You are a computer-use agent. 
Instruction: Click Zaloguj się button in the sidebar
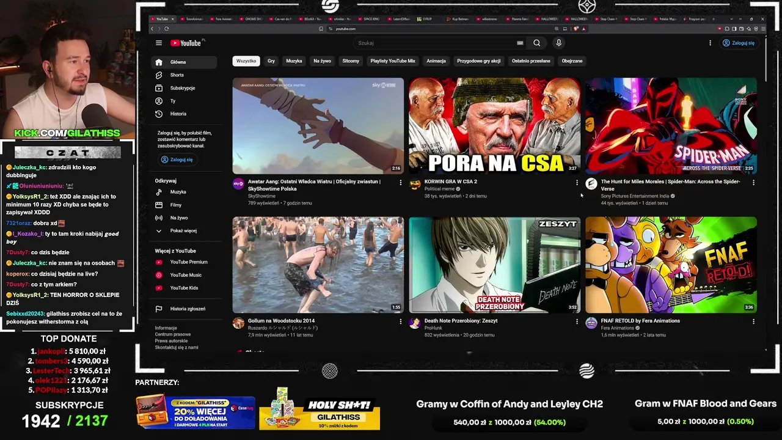click(177, 159)
